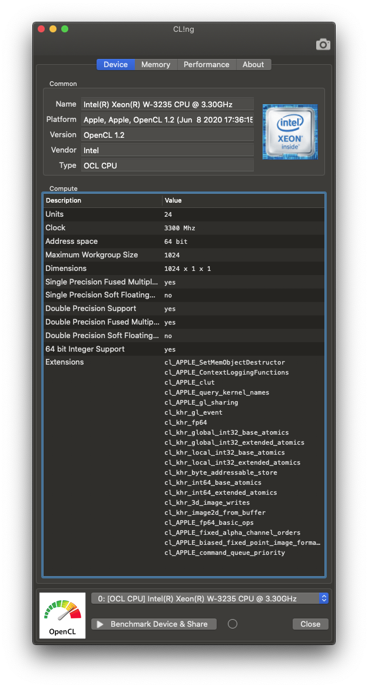Click the Close button
The width and height of the screenshot is (368, 688).
pos(310,624)
